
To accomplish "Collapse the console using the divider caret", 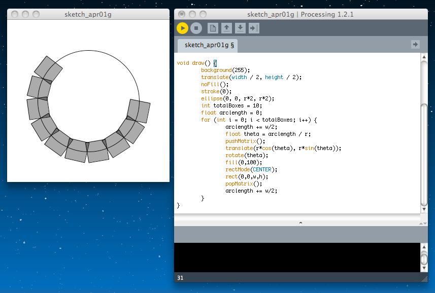I will (x=300, y=223).
